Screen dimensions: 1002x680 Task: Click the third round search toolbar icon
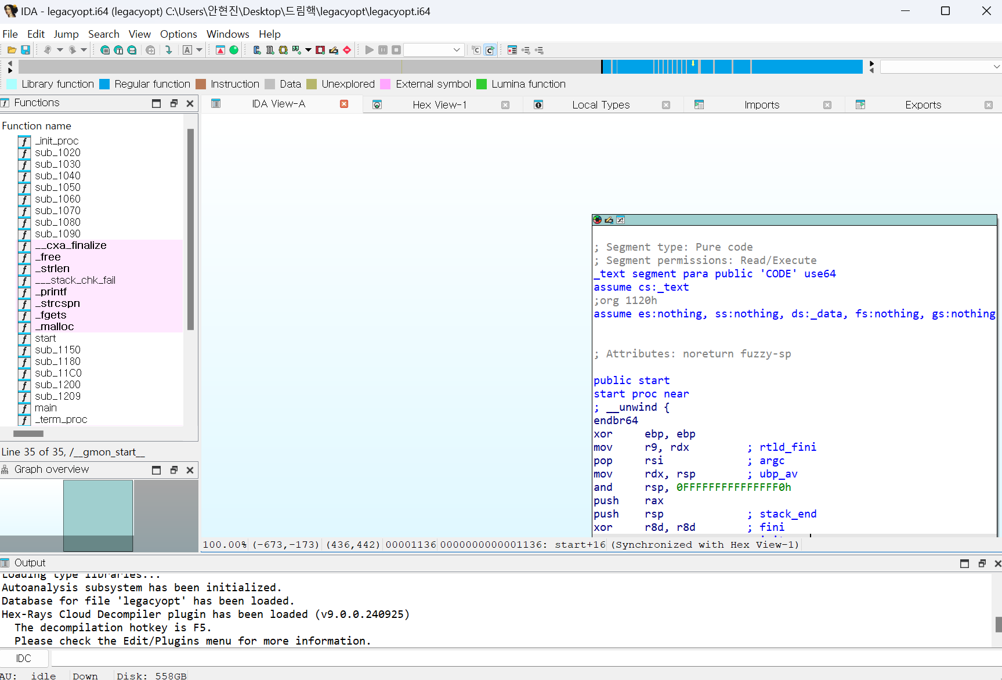click(132, 50)
